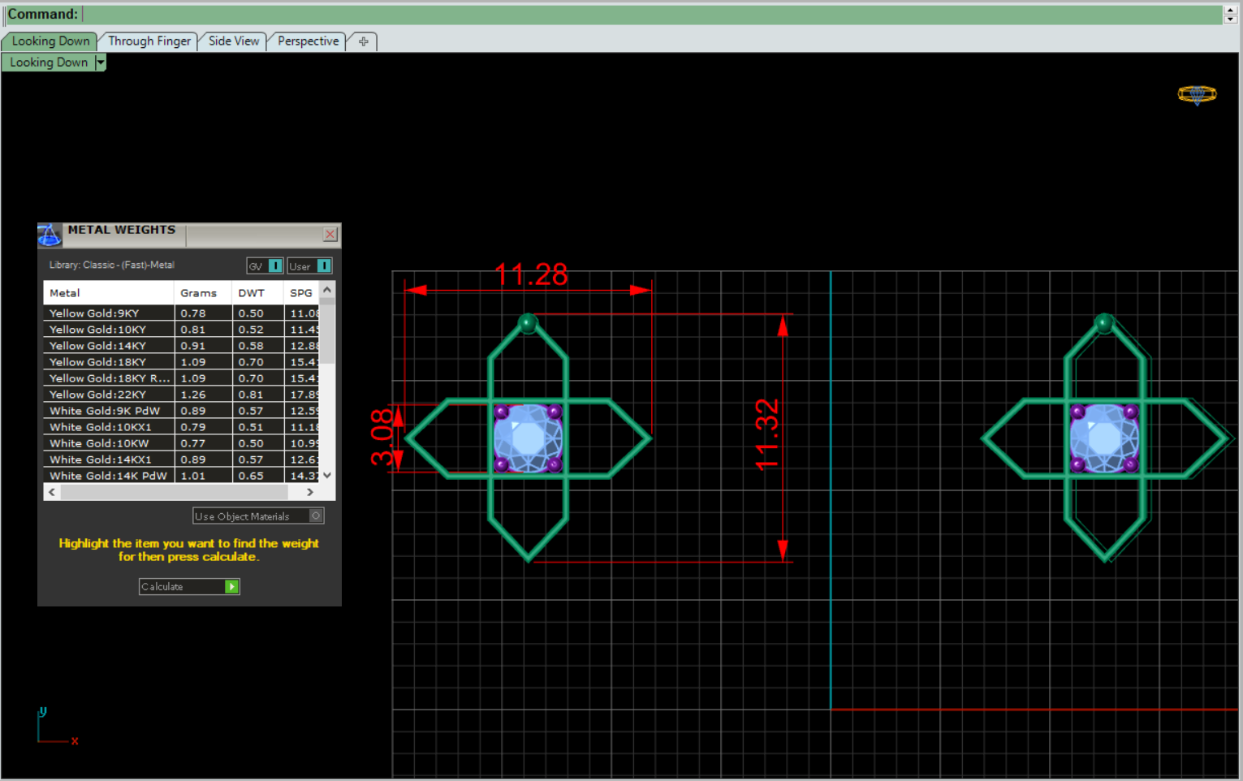Click the ring preview icon in viewport corner
Image resolution: width=1243 pixels, height=781 pixels.
1197,95
